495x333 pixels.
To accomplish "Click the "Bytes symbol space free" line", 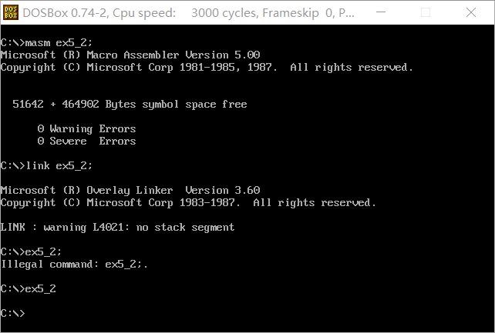I will 130,105.
